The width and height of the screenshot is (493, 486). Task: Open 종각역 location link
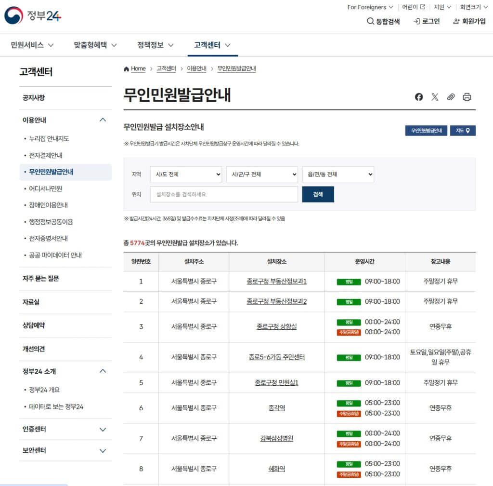(276, 407)
